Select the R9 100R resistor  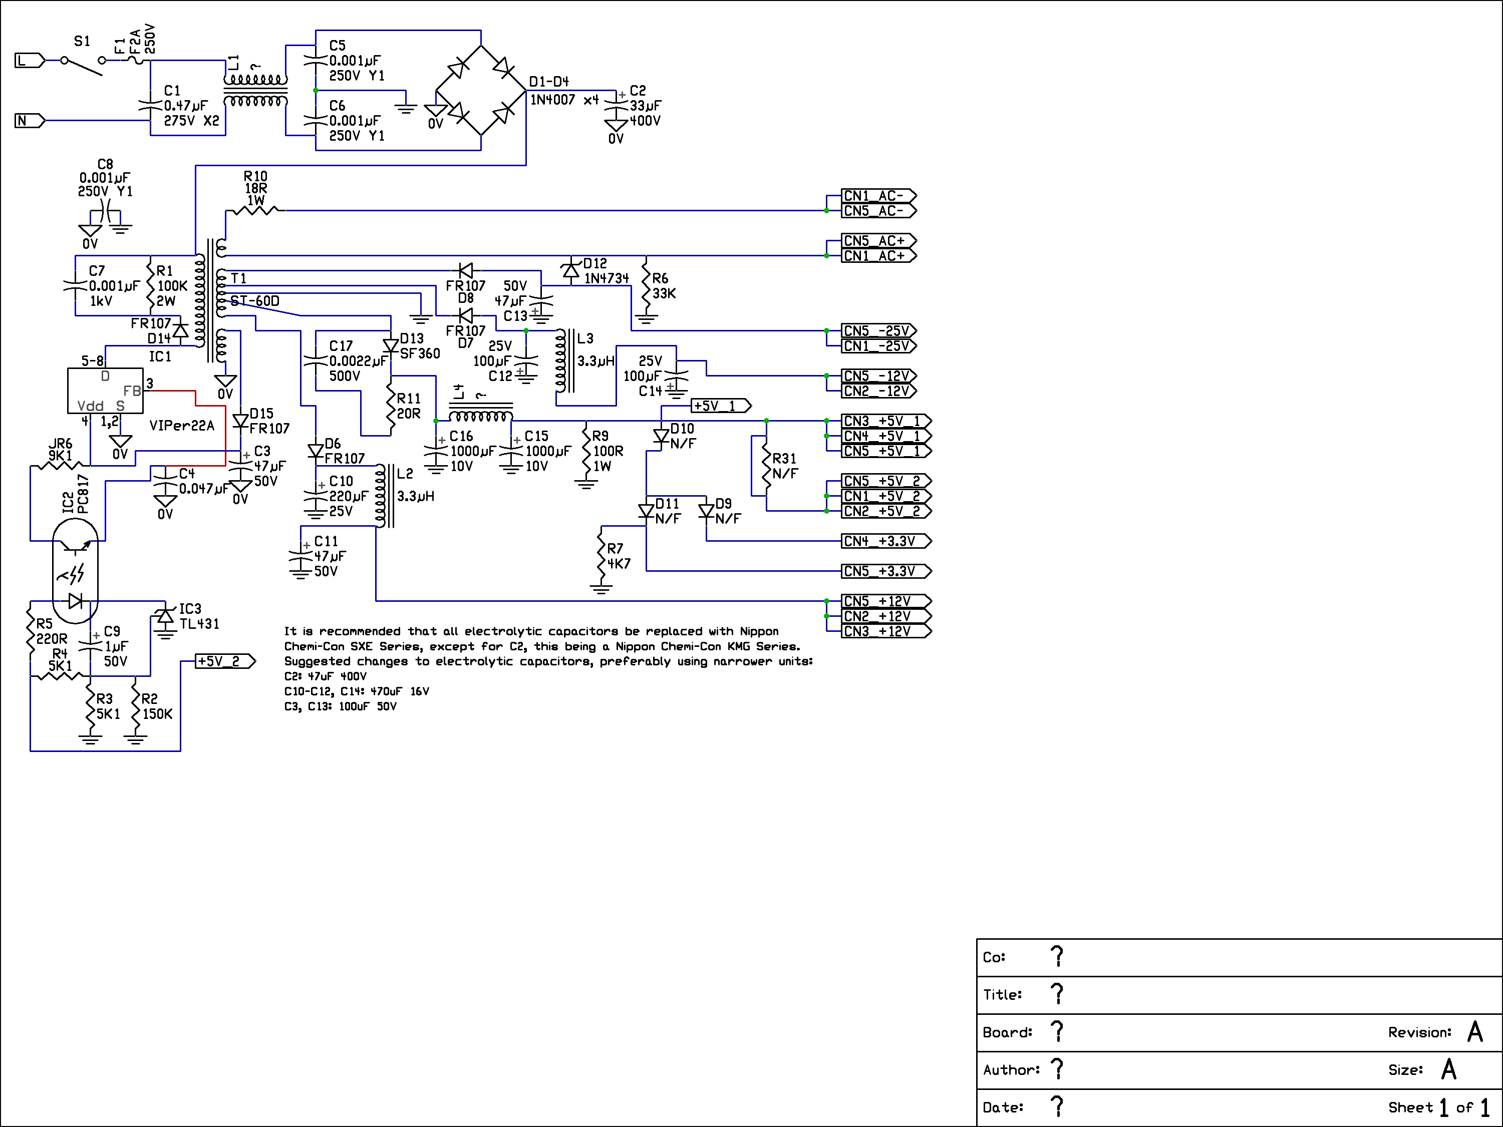[x=585, y=451]
